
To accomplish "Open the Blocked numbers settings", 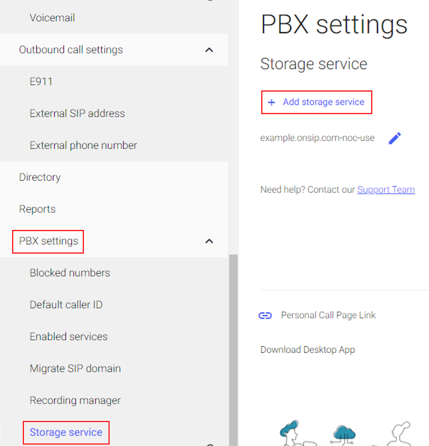I will pos(70,273).
